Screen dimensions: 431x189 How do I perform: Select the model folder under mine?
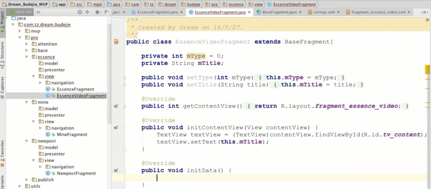51,109
